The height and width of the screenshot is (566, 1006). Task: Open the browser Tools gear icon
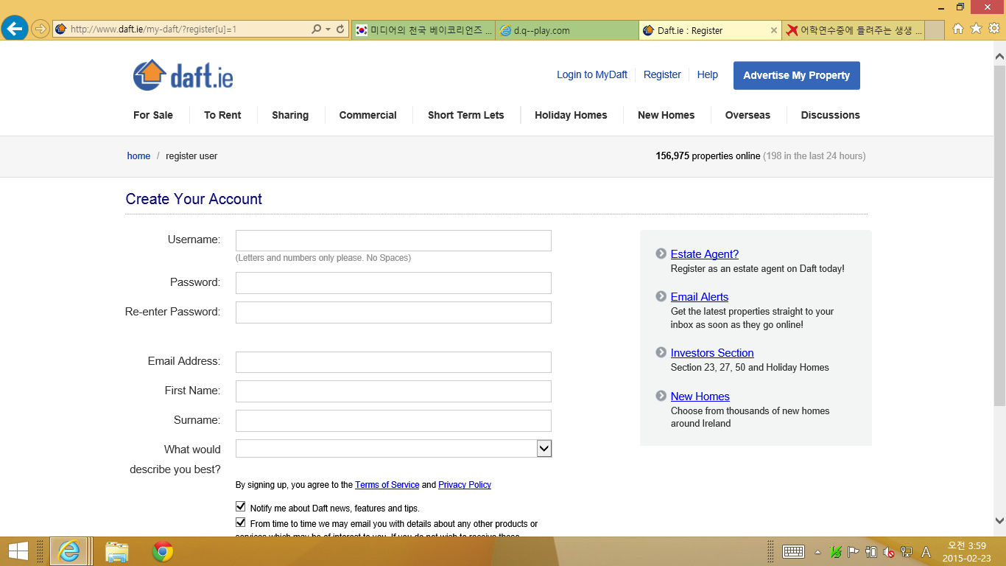point(993,29)
